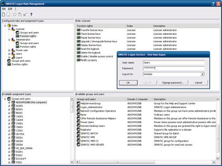The image size is (222, 166).
Task: Expand the User1 role node
Action: 9,54
